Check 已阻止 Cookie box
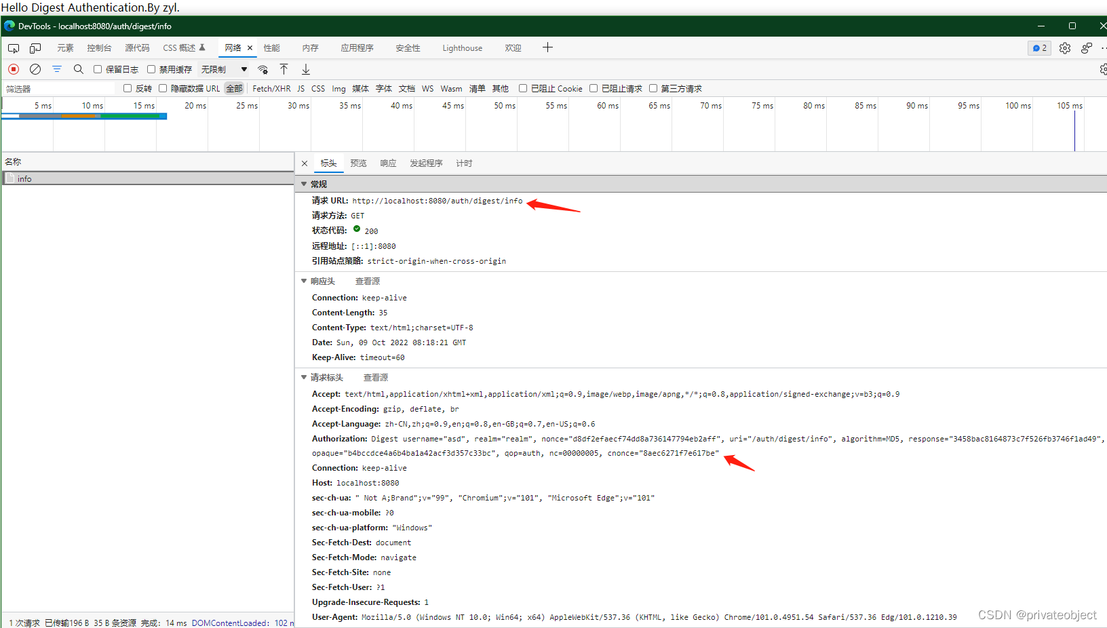The width and height of the screenshot is (1107, 628). [x=523, y=88]
